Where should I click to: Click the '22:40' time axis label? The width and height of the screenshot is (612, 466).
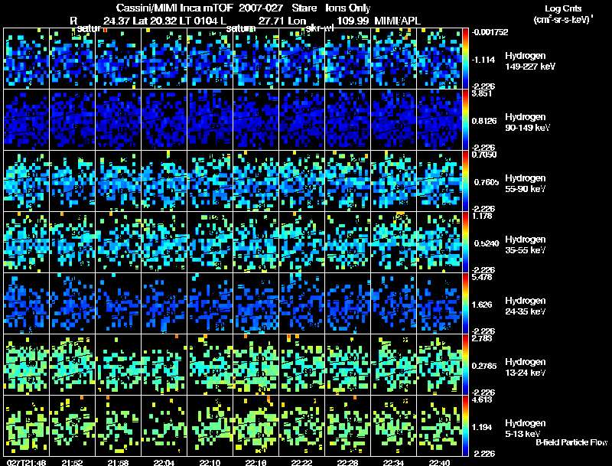(x=439, y=462)
